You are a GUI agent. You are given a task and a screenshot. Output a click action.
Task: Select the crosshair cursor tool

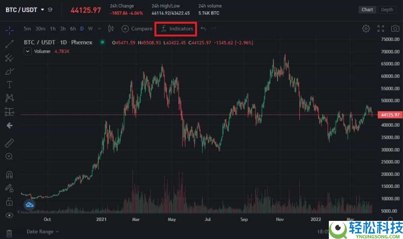tap(10, 30)
